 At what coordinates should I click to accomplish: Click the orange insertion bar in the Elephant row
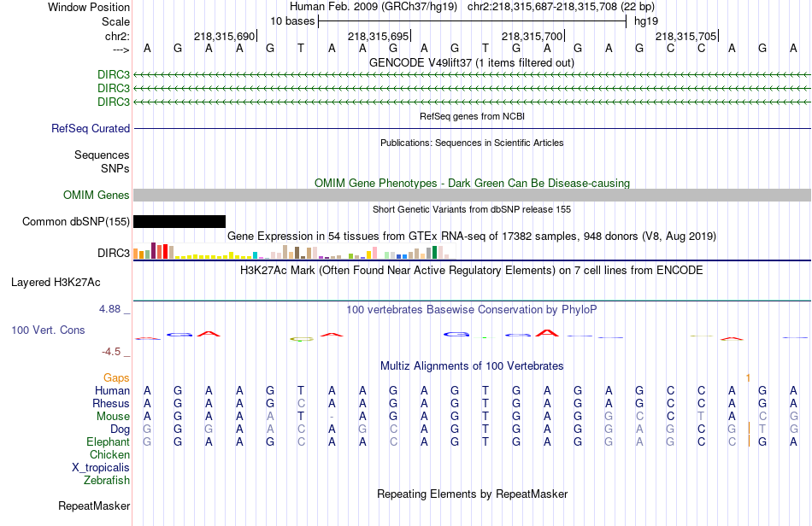[749, 441]
